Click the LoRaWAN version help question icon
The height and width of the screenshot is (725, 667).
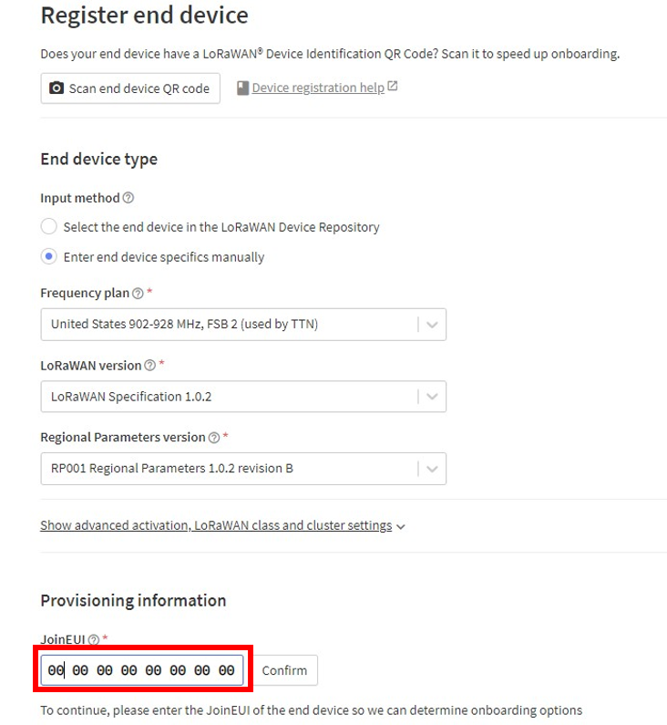pos(149,366)
